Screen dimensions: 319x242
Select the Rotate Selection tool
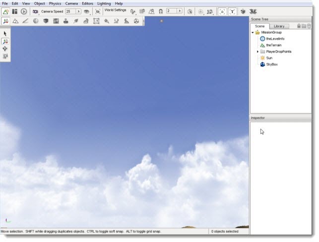point(5,49)
